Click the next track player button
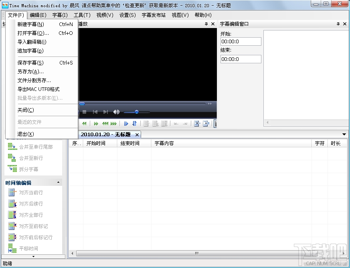Viewport: 350px width, 268px height. point(105,112)
